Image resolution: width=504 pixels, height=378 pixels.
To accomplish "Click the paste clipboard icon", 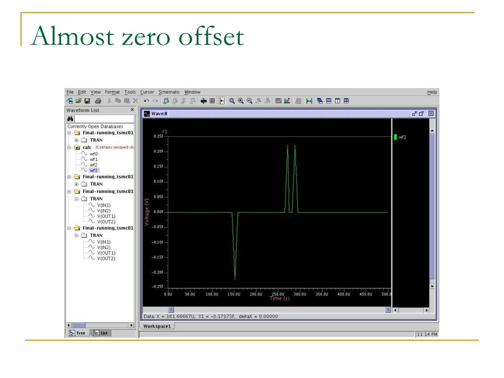I will 126,101.
